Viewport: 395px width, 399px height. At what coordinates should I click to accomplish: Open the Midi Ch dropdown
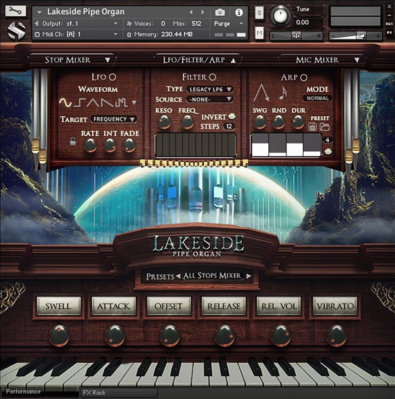pos(78,34)
